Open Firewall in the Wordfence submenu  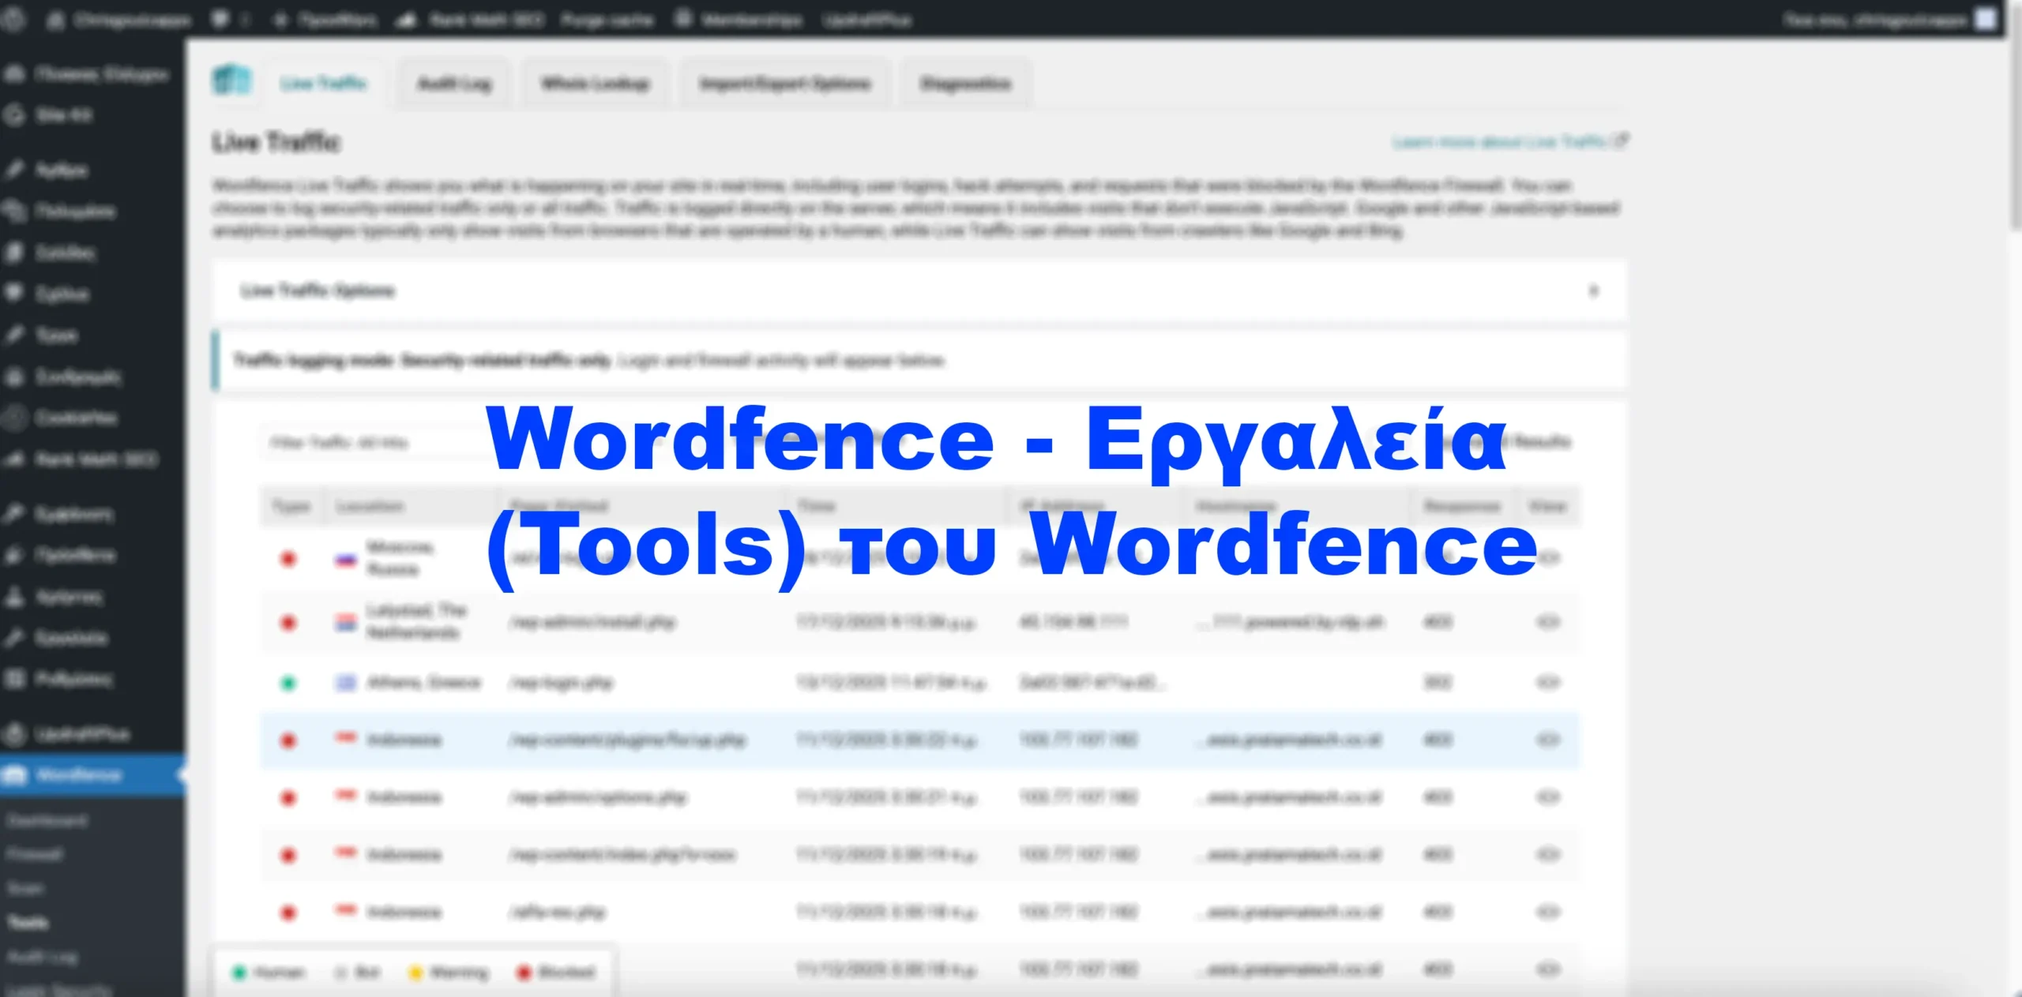click(35, 854)
